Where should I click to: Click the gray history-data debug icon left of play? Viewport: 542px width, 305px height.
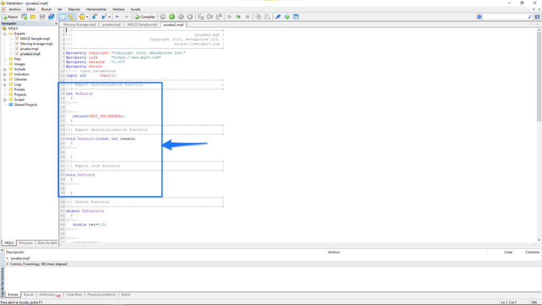coord(163,16)
